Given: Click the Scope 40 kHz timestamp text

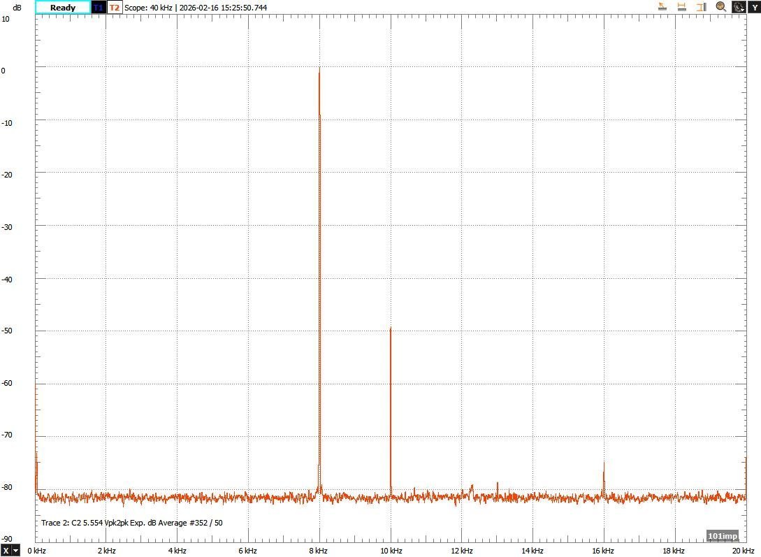Looking at the screenshot, I should tap(196, 8).
